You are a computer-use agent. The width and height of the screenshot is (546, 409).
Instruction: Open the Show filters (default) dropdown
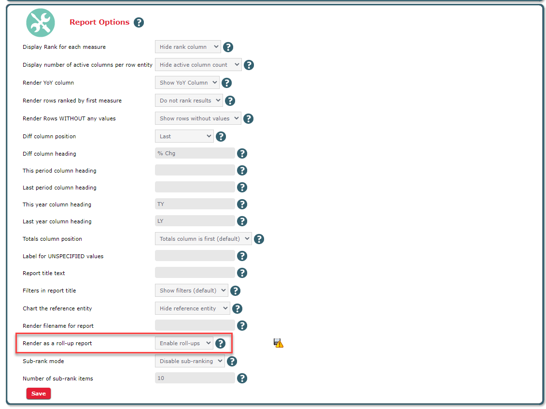pos(191,291)
